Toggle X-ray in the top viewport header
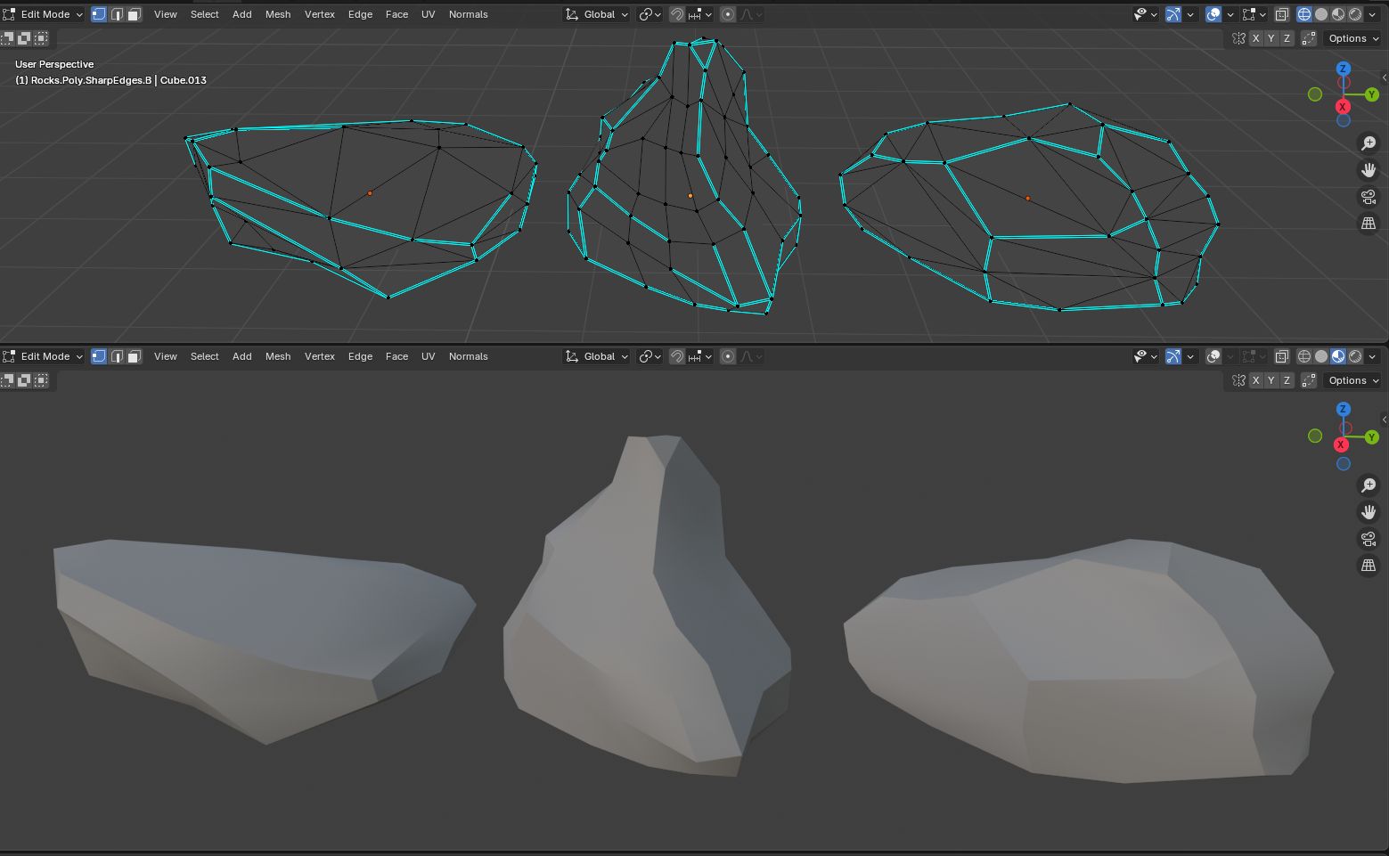This screenshot has height=856, width=1389. coord(1281,14)
